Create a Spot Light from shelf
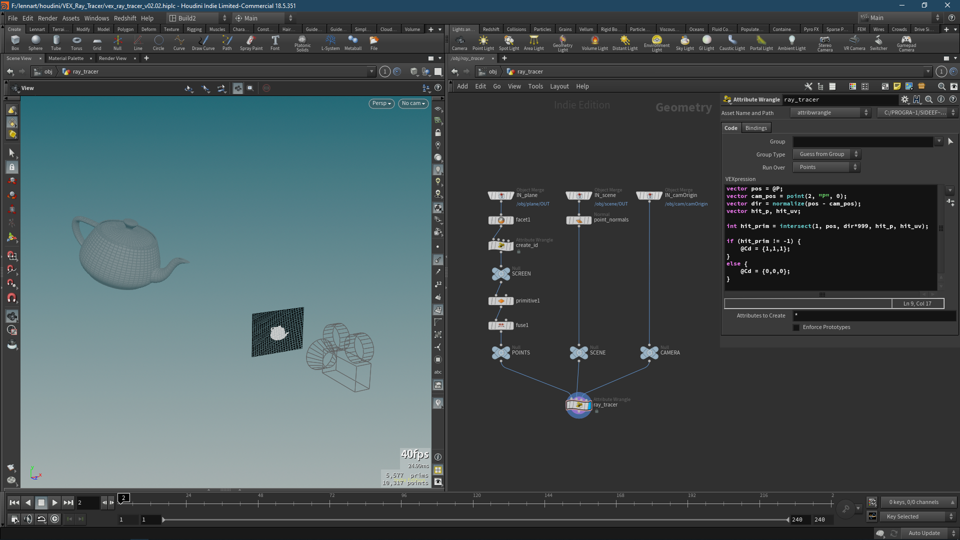This screenshot has height=540, width=960. pyautogui.click(x=509, y=42)
